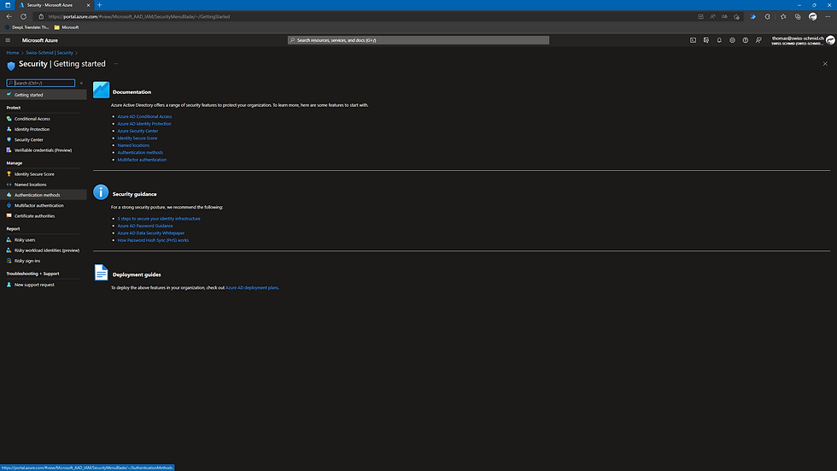The width and height of the screenshot is (837, 471).
Task: Click the Azure account avatar next to thomas@swiss-schmid.ch
Action: pos(830,40)
